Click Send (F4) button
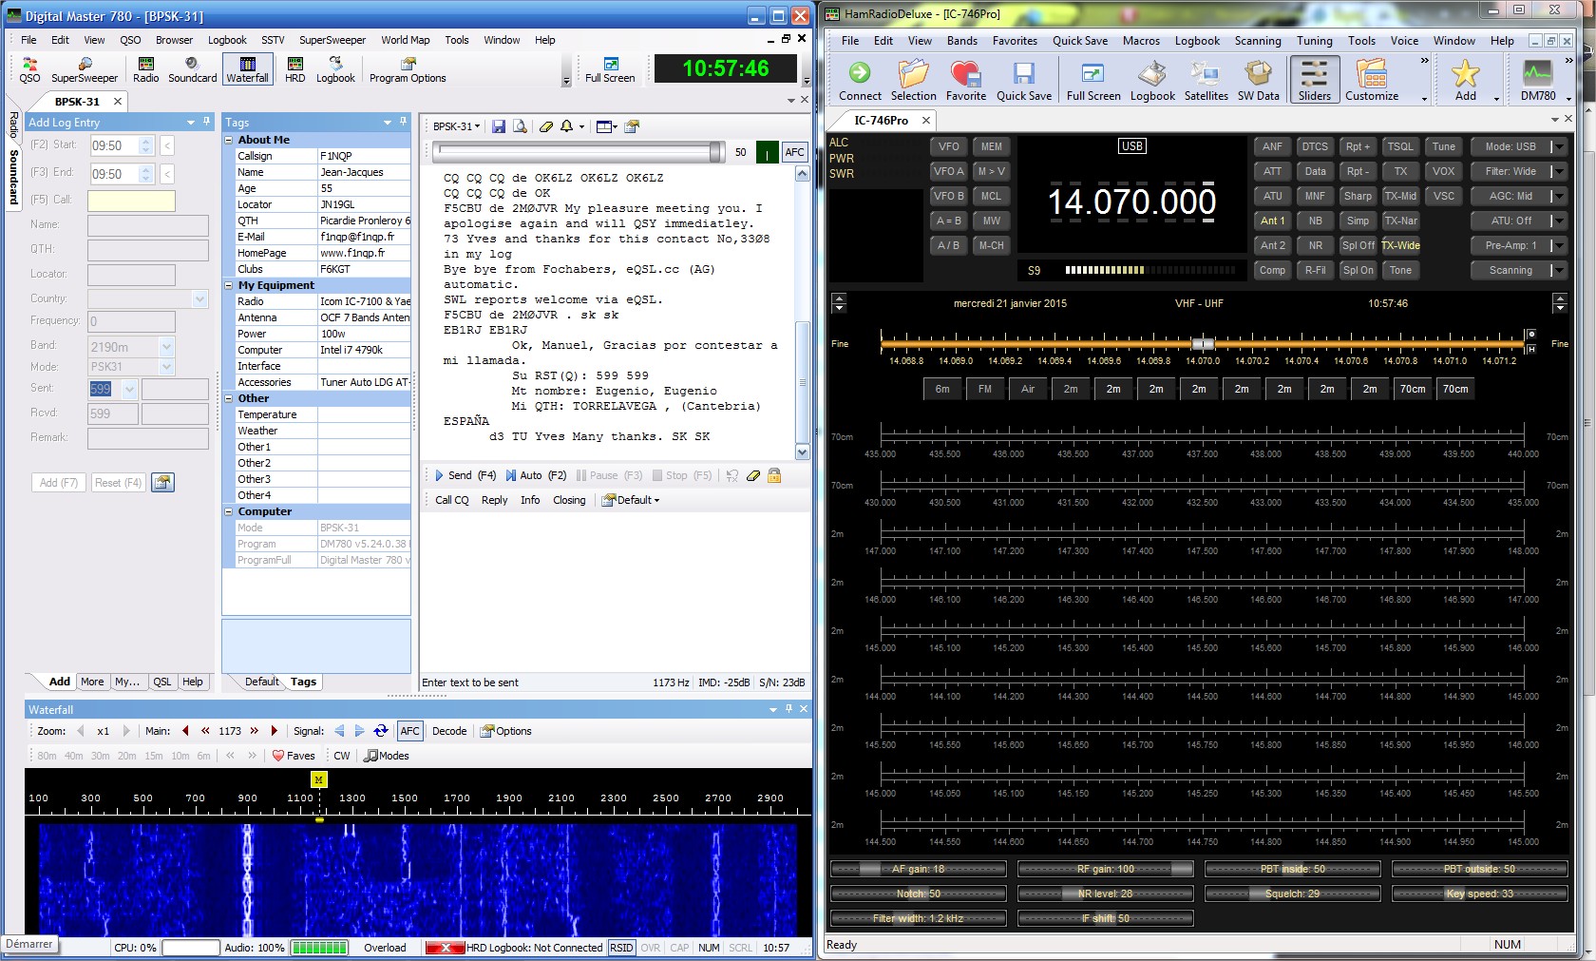Screen dimensions: 1596x961 tap(465, 475)
